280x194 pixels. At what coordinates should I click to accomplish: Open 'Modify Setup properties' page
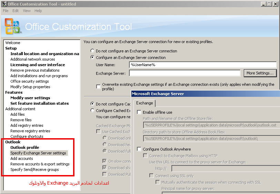point(30,87)
